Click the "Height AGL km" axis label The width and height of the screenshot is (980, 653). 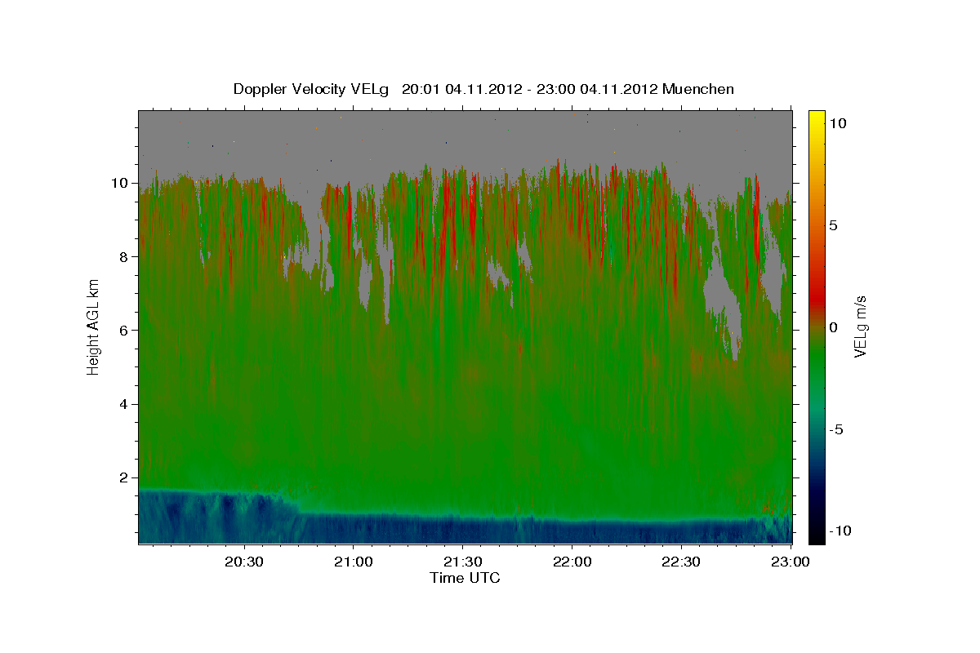[93, 326]
